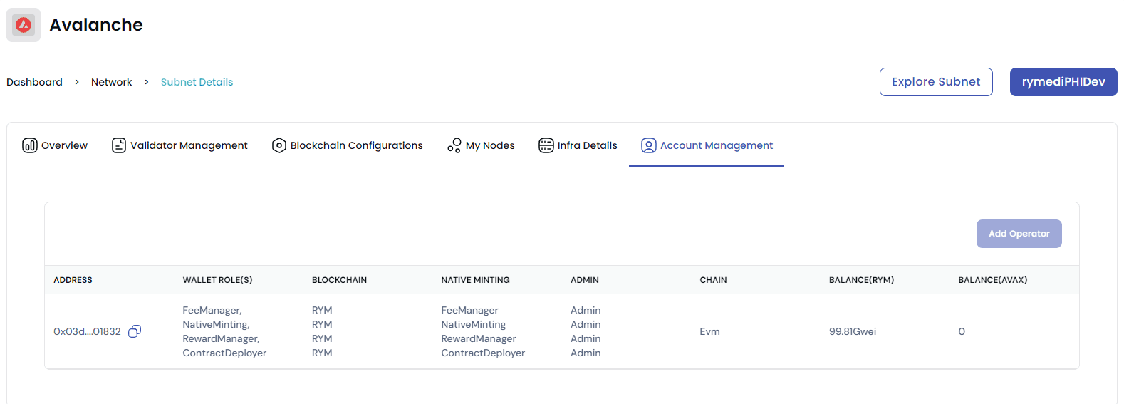Click ContractDeployer in Native Minting column

[x=483, y=353]
